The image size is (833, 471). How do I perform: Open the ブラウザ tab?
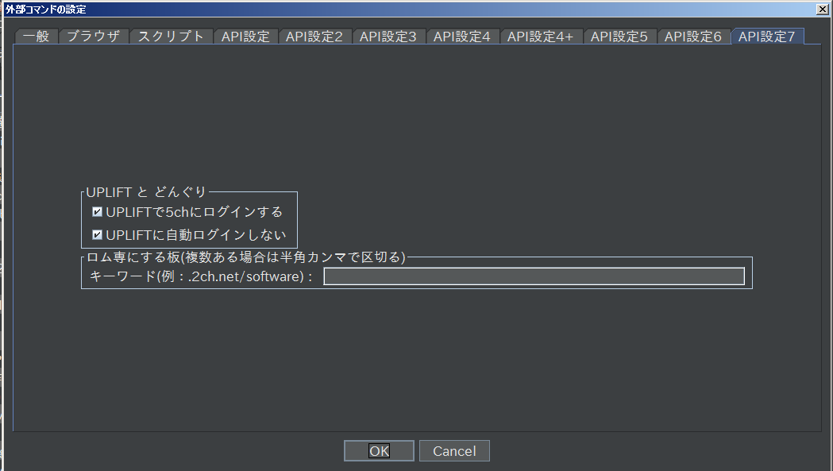pyautogui.click(x=94, y=37)
